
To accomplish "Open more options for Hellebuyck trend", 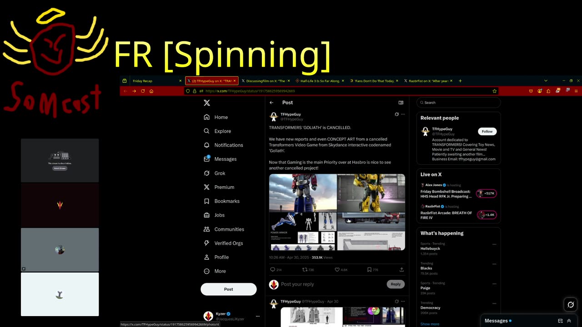I will pyautogui.click(x=494, y=244).
